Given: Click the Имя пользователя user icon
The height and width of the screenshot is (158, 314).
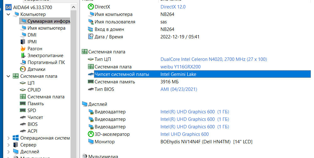Looking at the screenshot, I should [91, 22].
